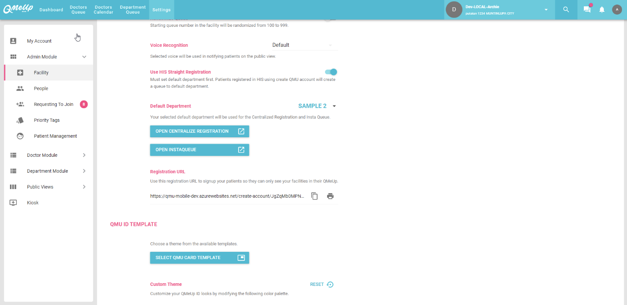The image size is (627, 305).
Task: Open the search magnifier in the top bar
Action: coord(566,10)
